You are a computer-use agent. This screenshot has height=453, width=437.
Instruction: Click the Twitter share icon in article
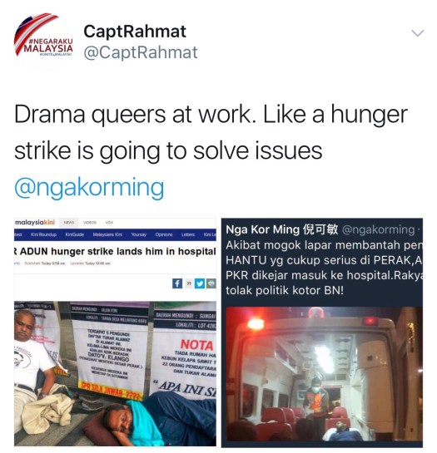point(200,283)
